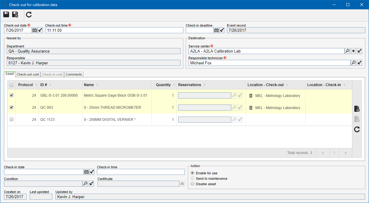This screenshot has width=369, height=203.
Task: Search reservations for QC 1123 row
Action: click(234, 120)
